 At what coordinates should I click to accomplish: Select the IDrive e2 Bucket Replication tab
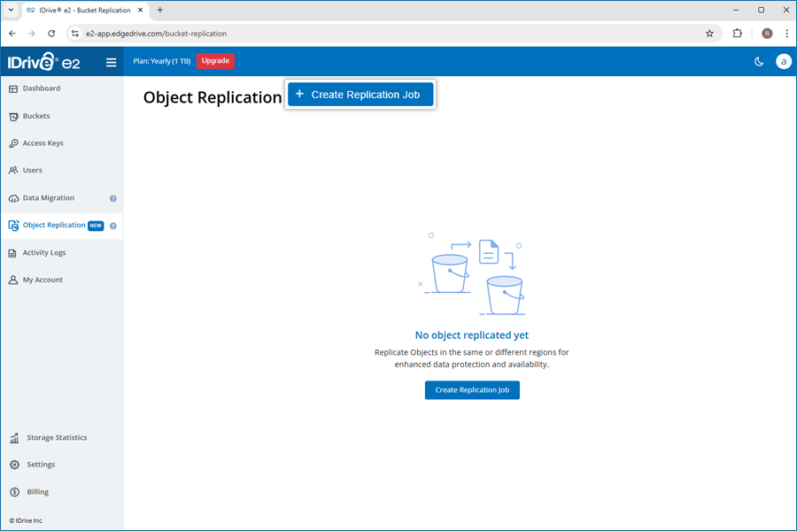85,10
